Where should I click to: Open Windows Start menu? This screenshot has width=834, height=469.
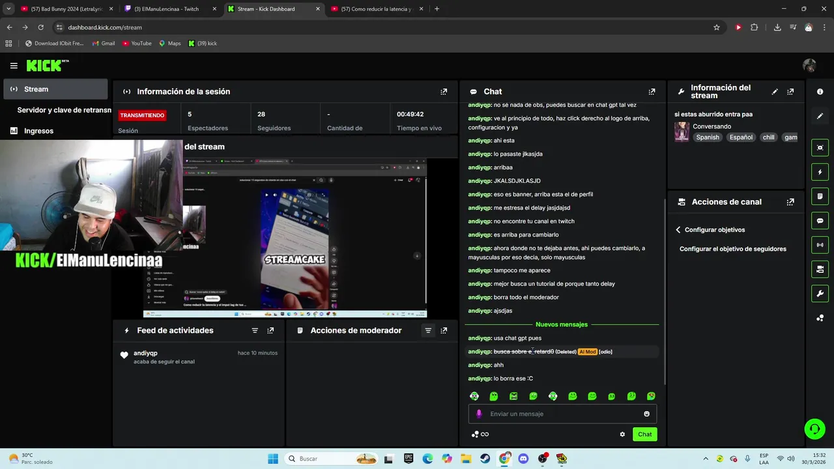(273, 459)
